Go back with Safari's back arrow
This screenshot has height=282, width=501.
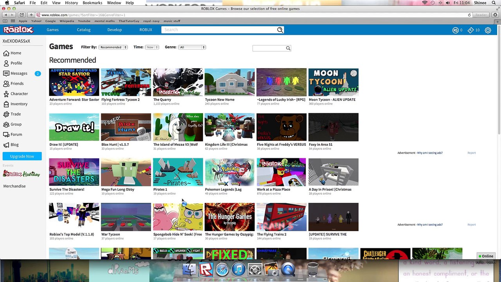5,15
